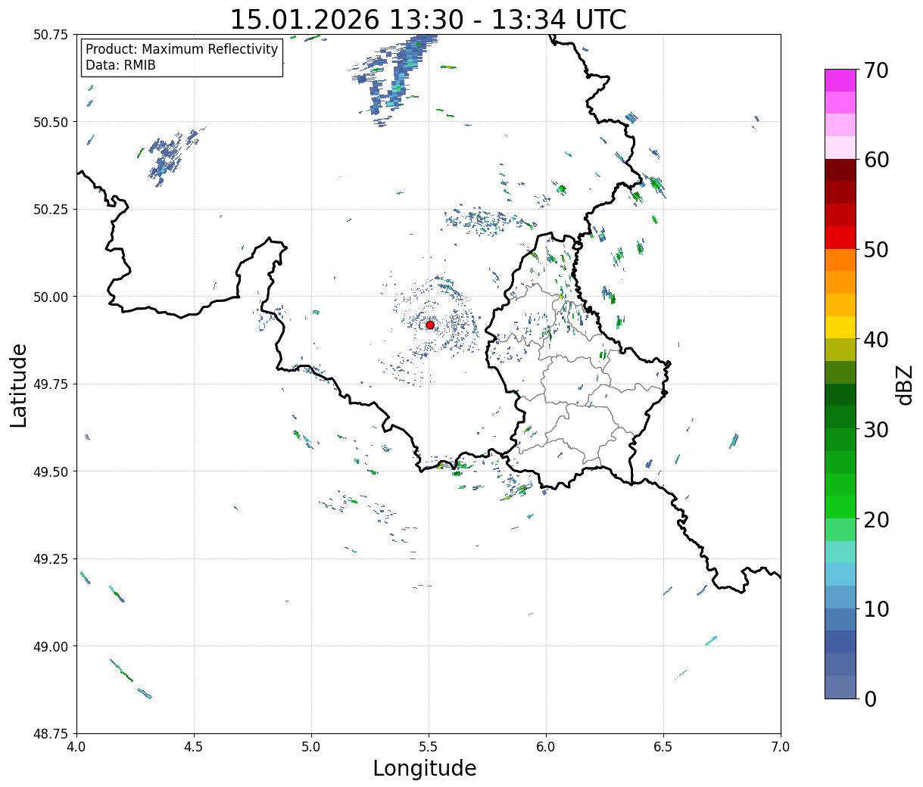Click the dark maroon swatch just below 60 dBZ
This screenshot has height=787, width=923.
pos(840,170)
